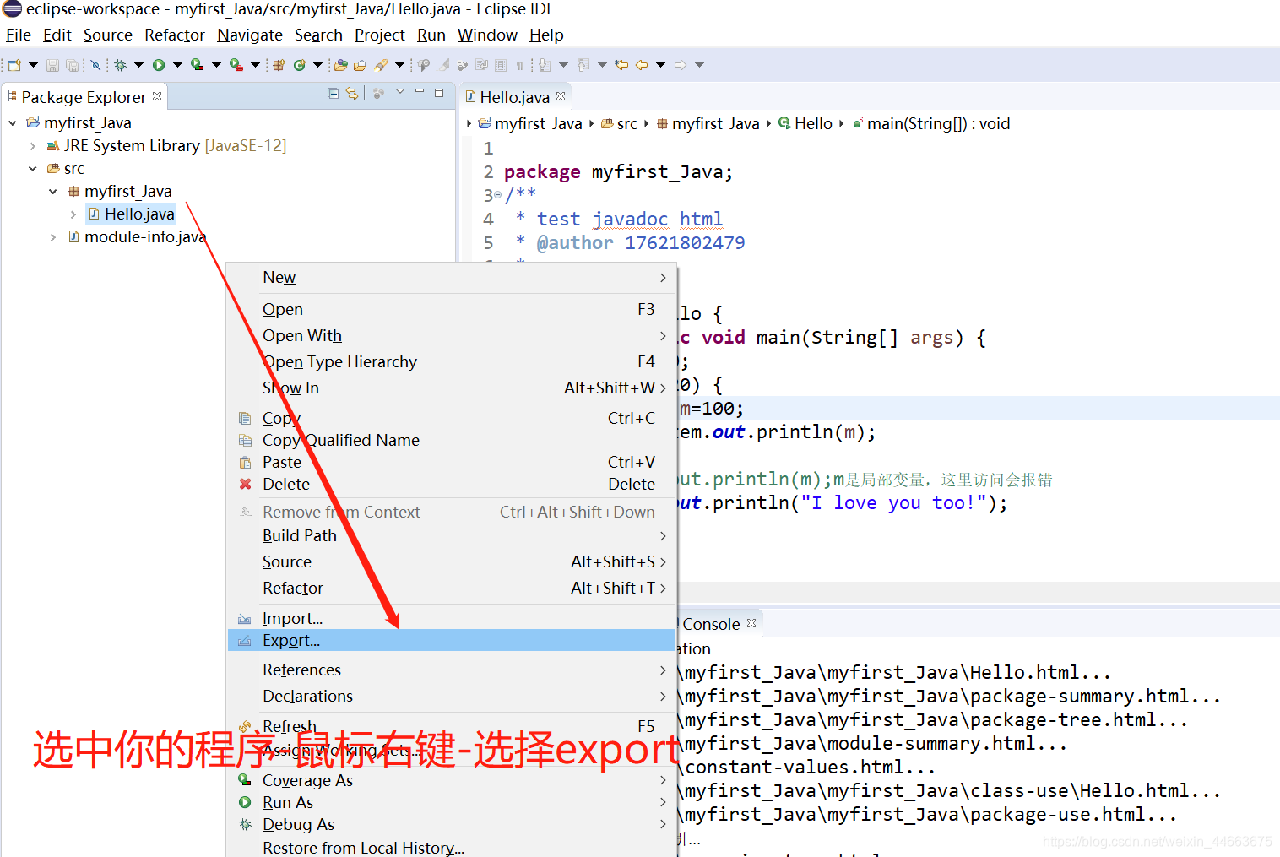Click main(String[]) : void in breadcrumb
The width and height of the screenshot is (1280, 857).
930,123
